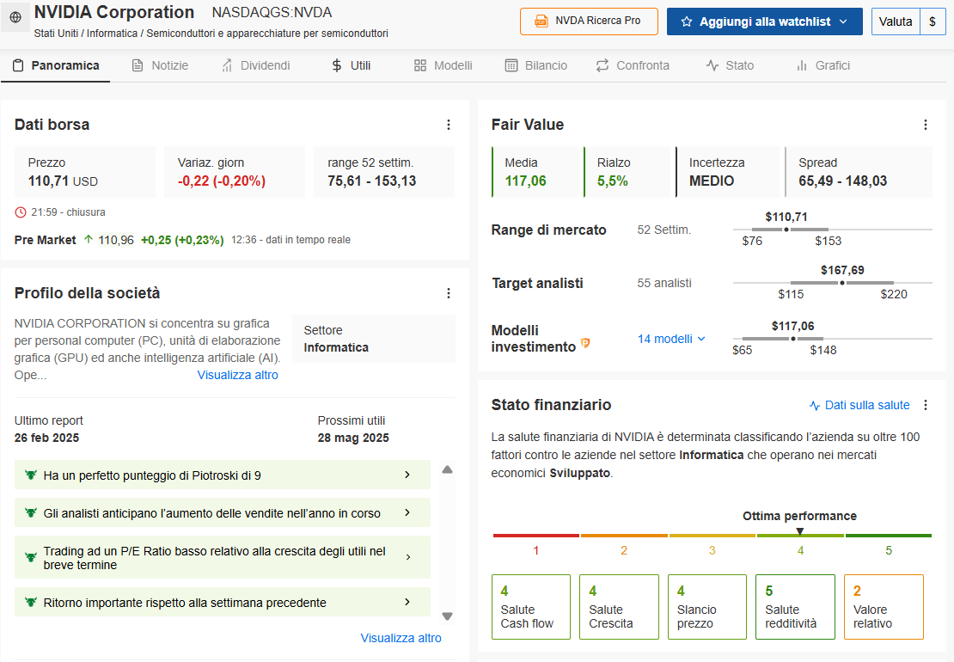Switch to the Bilancio tab
Viewport: 954px width, 662px height.
click(x=536, y=65)
